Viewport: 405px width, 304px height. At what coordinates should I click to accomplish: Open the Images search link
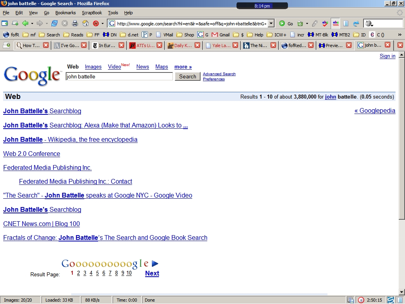(93, 67)
